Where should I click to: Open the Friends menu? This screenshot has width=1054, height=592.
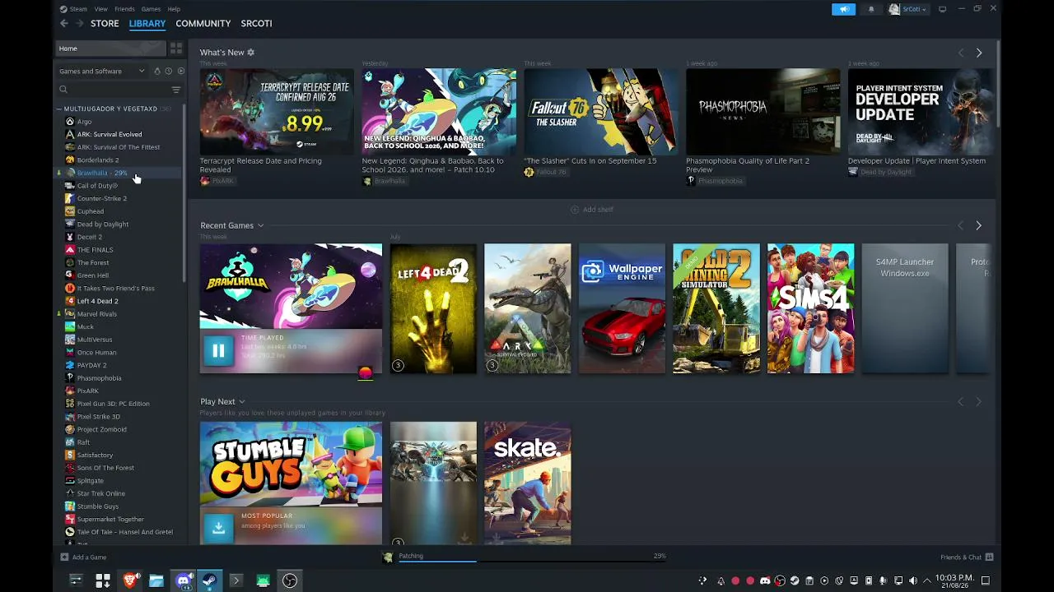click(124, 9)
